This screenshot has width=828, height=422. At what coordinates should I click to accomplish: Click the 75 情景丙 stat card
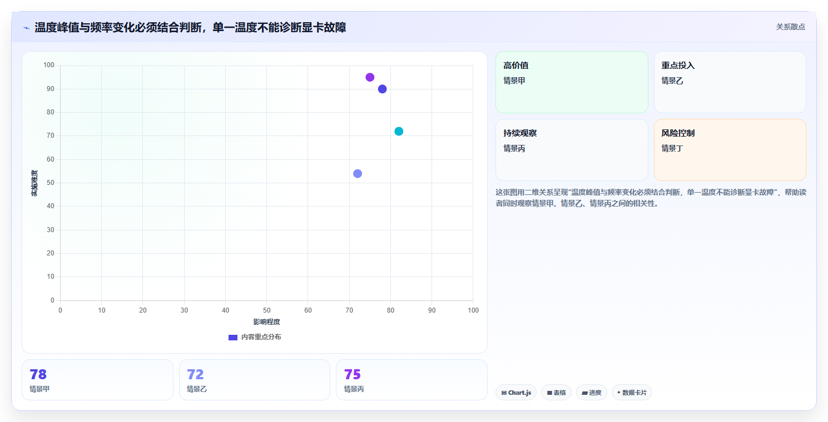pyautogui.click(x=411, y=380)
